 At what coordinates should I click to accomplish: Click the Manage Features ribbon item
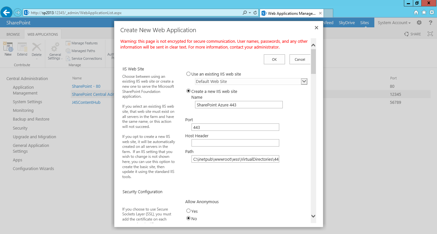click(x=82, y=43)
